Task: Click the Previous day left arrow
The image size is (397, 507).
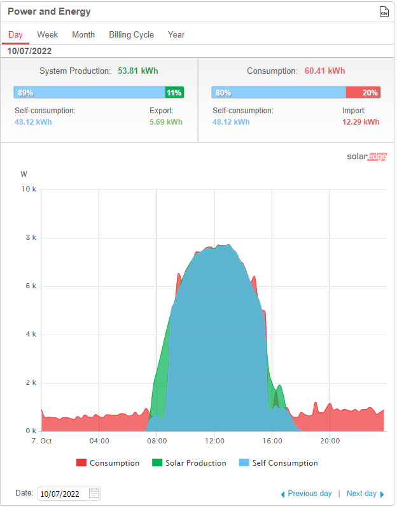Action: (x=282, y=494)
